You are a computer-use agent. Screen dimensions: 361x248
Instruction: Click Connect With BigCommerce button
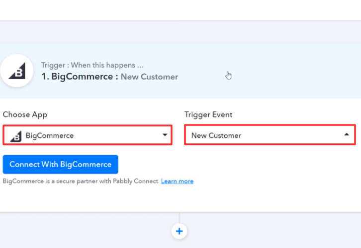[x=61, y=164]
